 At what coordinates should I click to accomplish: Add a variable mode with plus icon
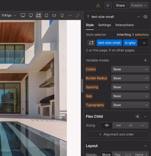[x=145, y=60]
